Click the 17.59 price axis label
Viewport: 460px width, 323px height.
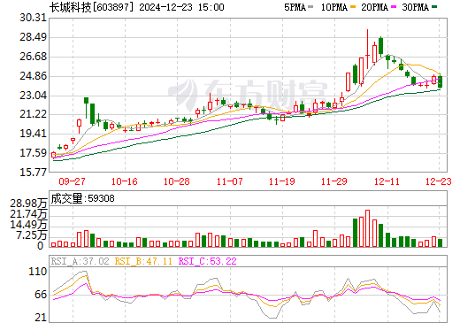point(34,153)
